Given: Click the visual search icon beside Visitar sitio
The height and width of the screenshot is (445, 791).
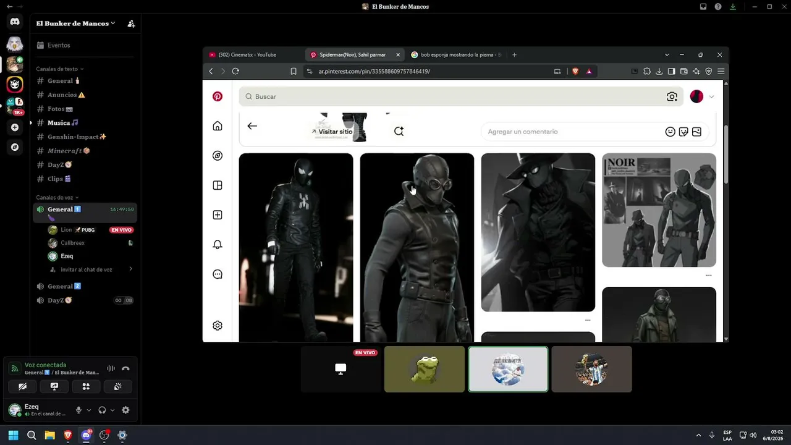Looking at the screenshot, I should pyautogui.click(x=399, y=131).
